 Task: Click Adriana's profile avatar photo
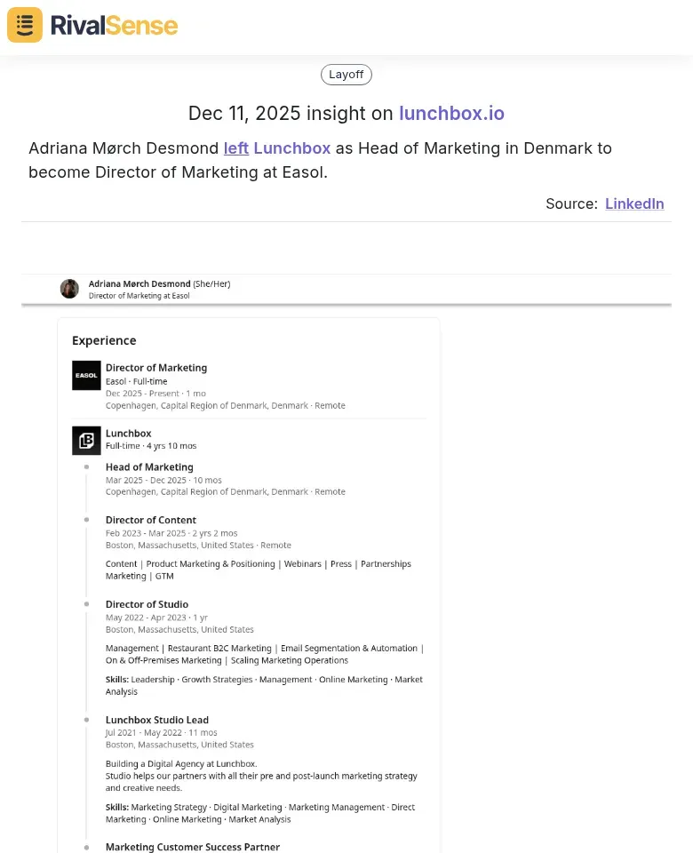point(69,289)
